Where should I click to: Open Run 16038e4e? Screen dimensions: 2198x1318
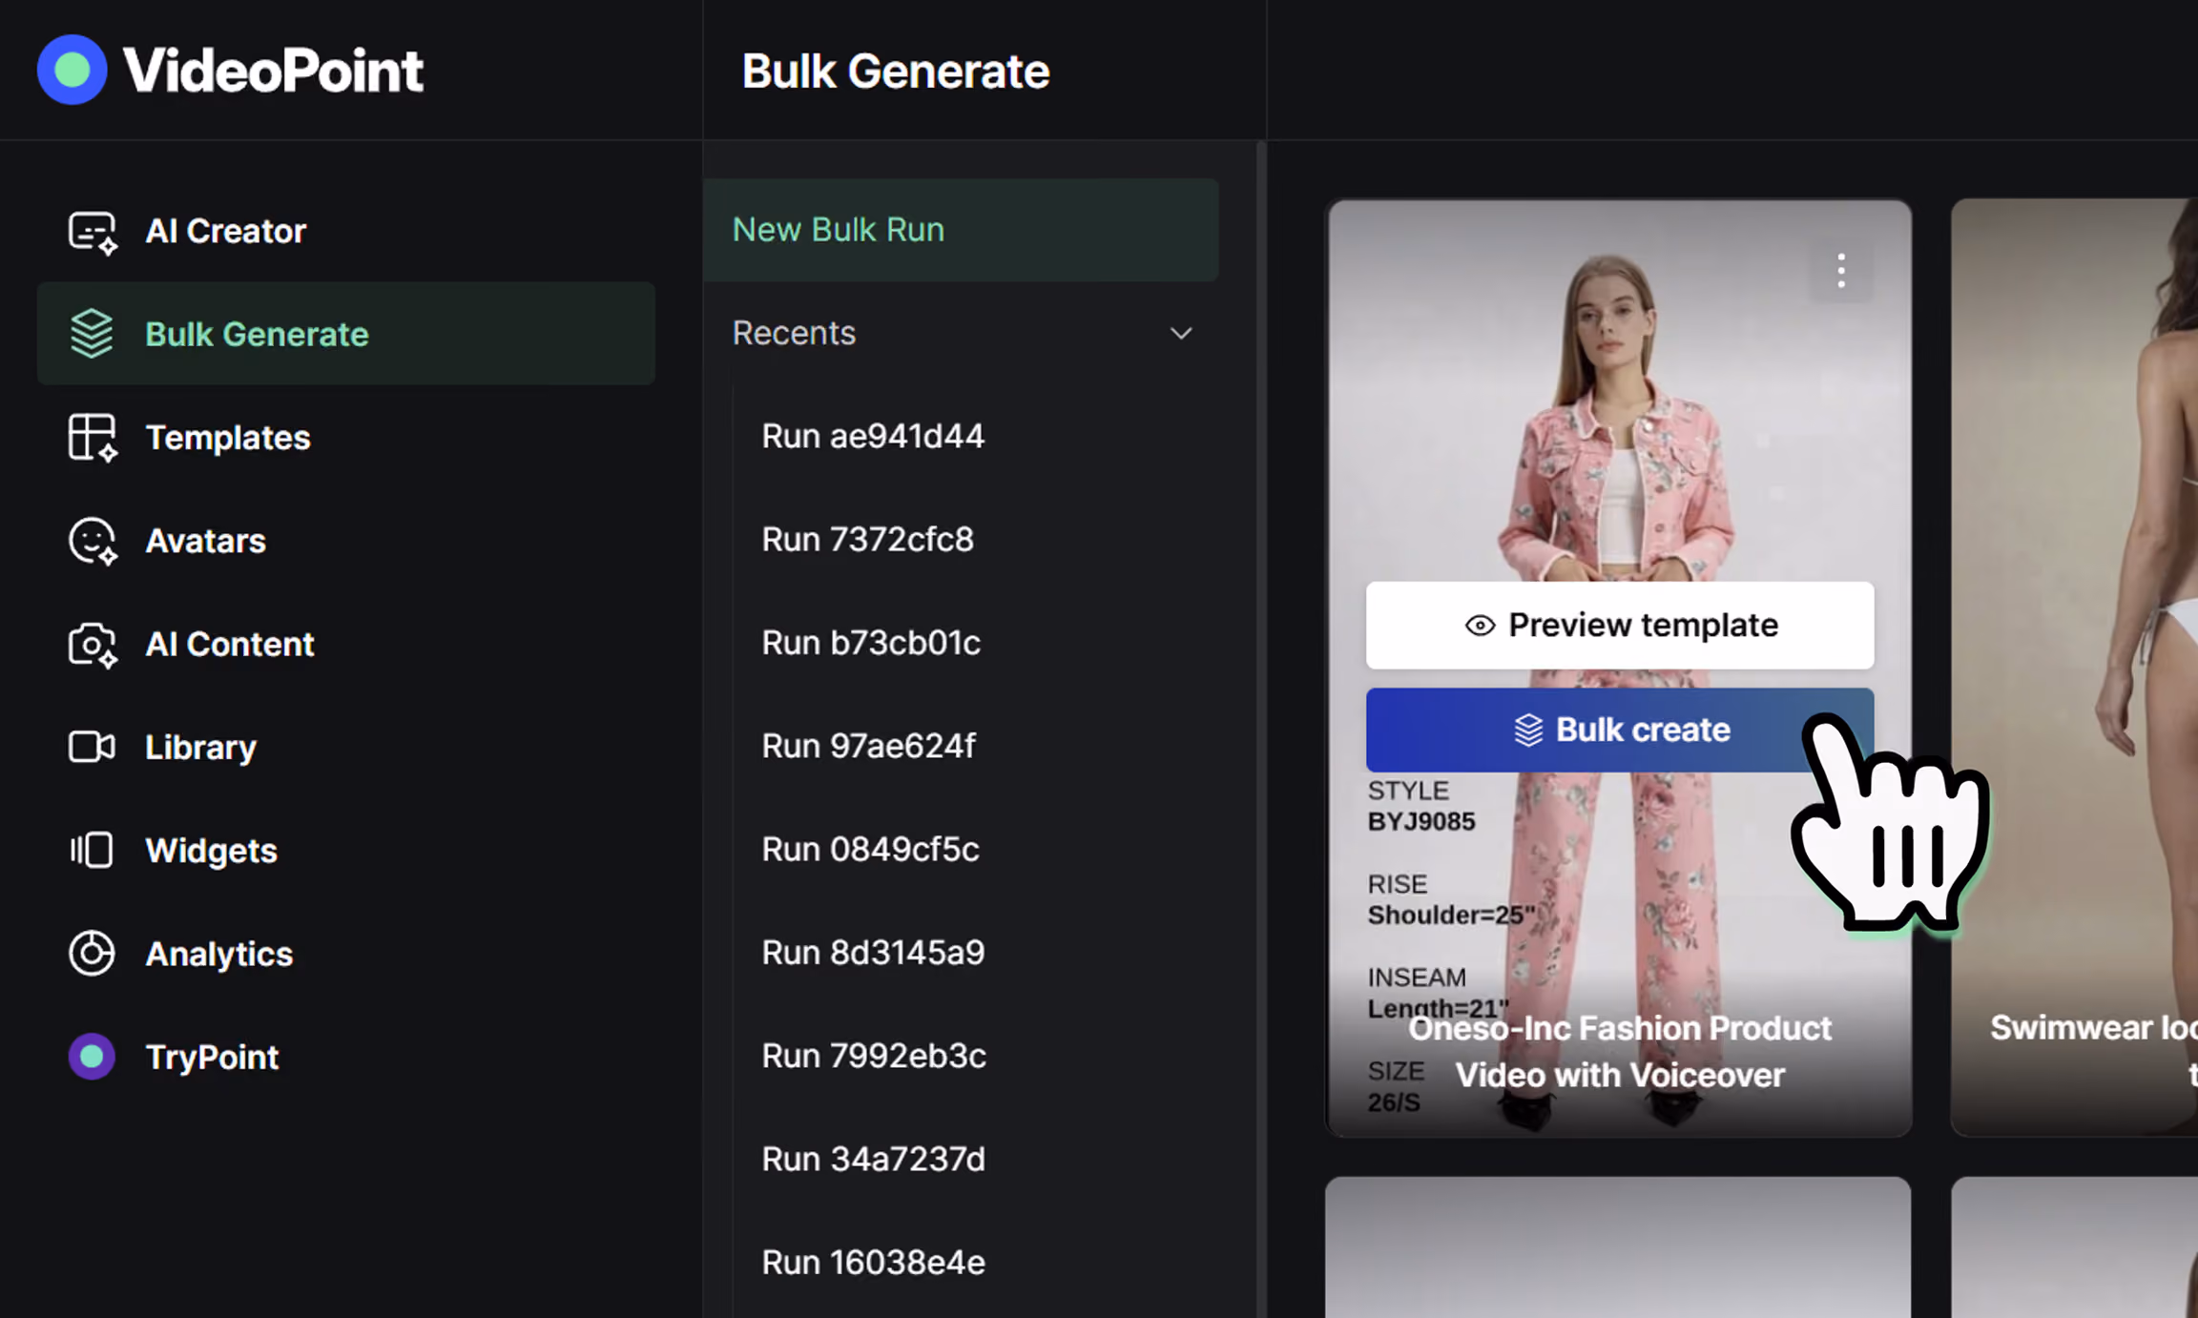[873, 1262]
